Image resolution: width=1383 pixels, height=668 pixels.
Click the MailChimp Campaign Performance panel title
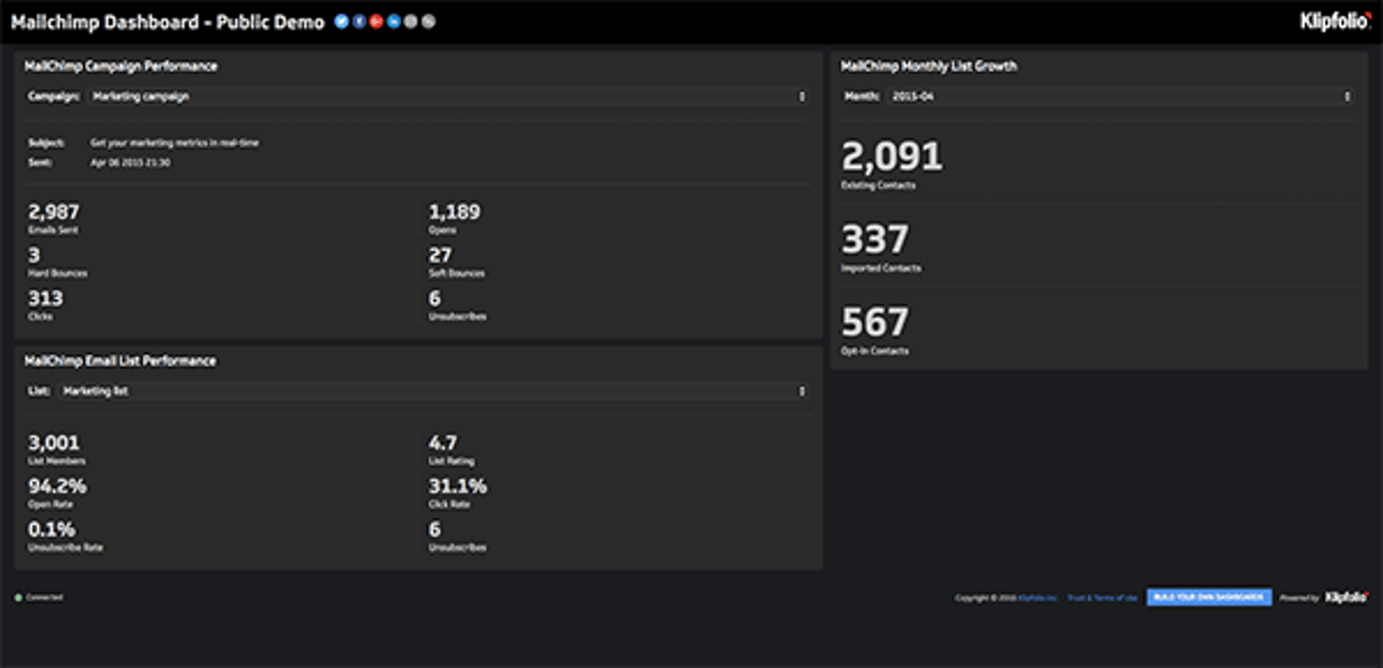click(121, 66)
